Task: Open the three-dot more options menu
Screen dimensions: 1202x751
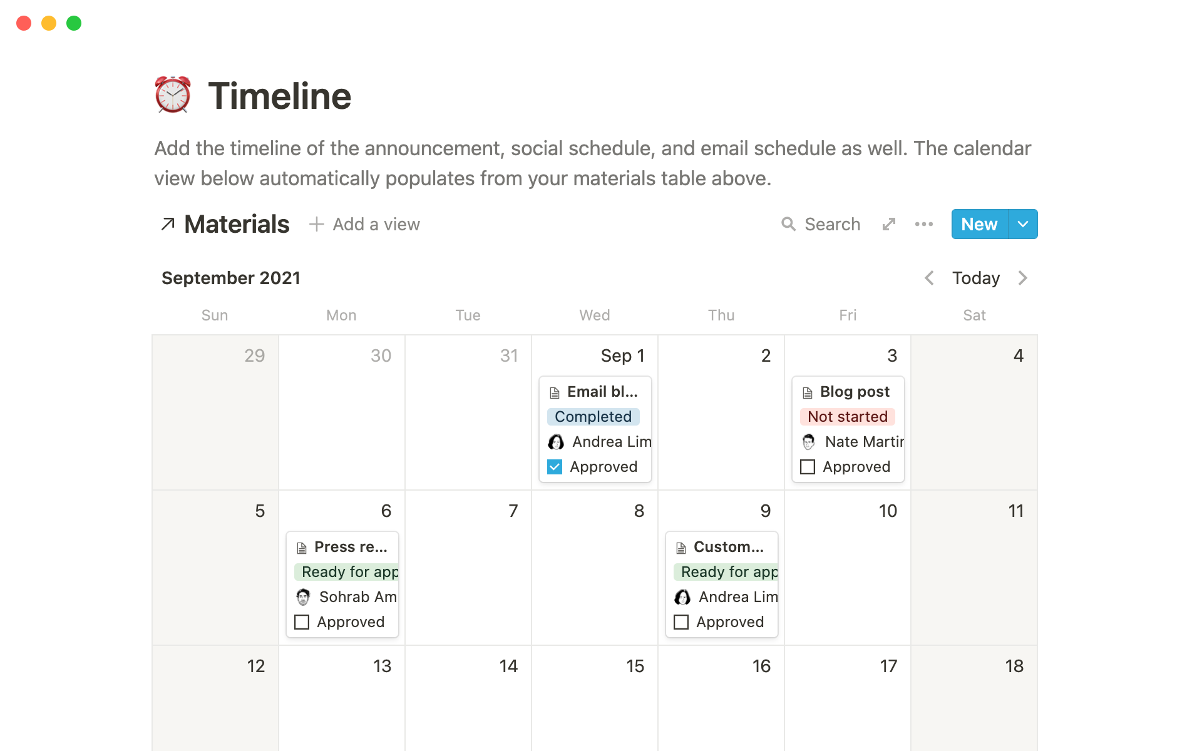Action: tap(923, 224)
